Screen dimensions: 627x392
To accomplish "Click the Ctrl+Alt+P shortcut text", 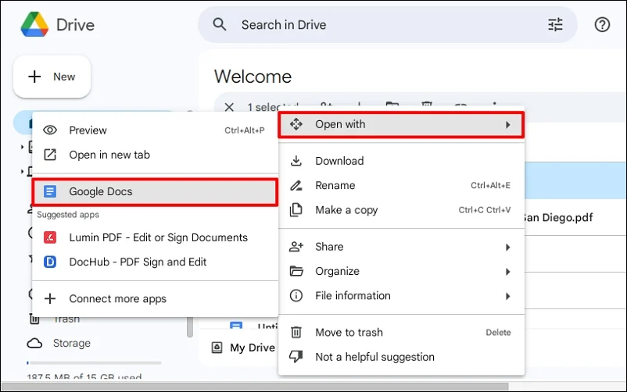I will tap(245, 130).
